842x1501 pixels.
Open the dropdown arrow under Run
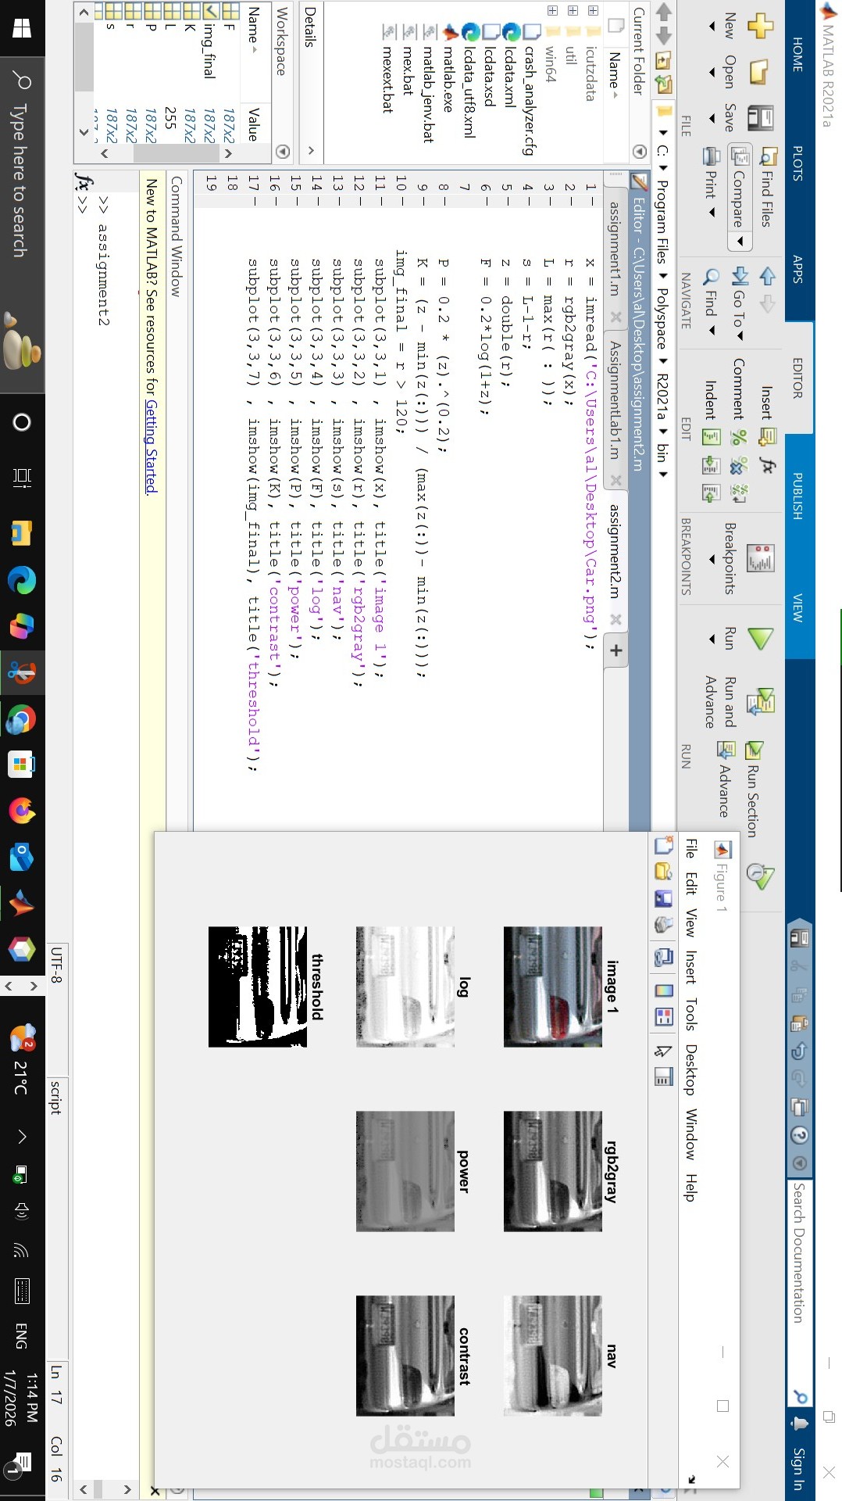click(712, 639)
